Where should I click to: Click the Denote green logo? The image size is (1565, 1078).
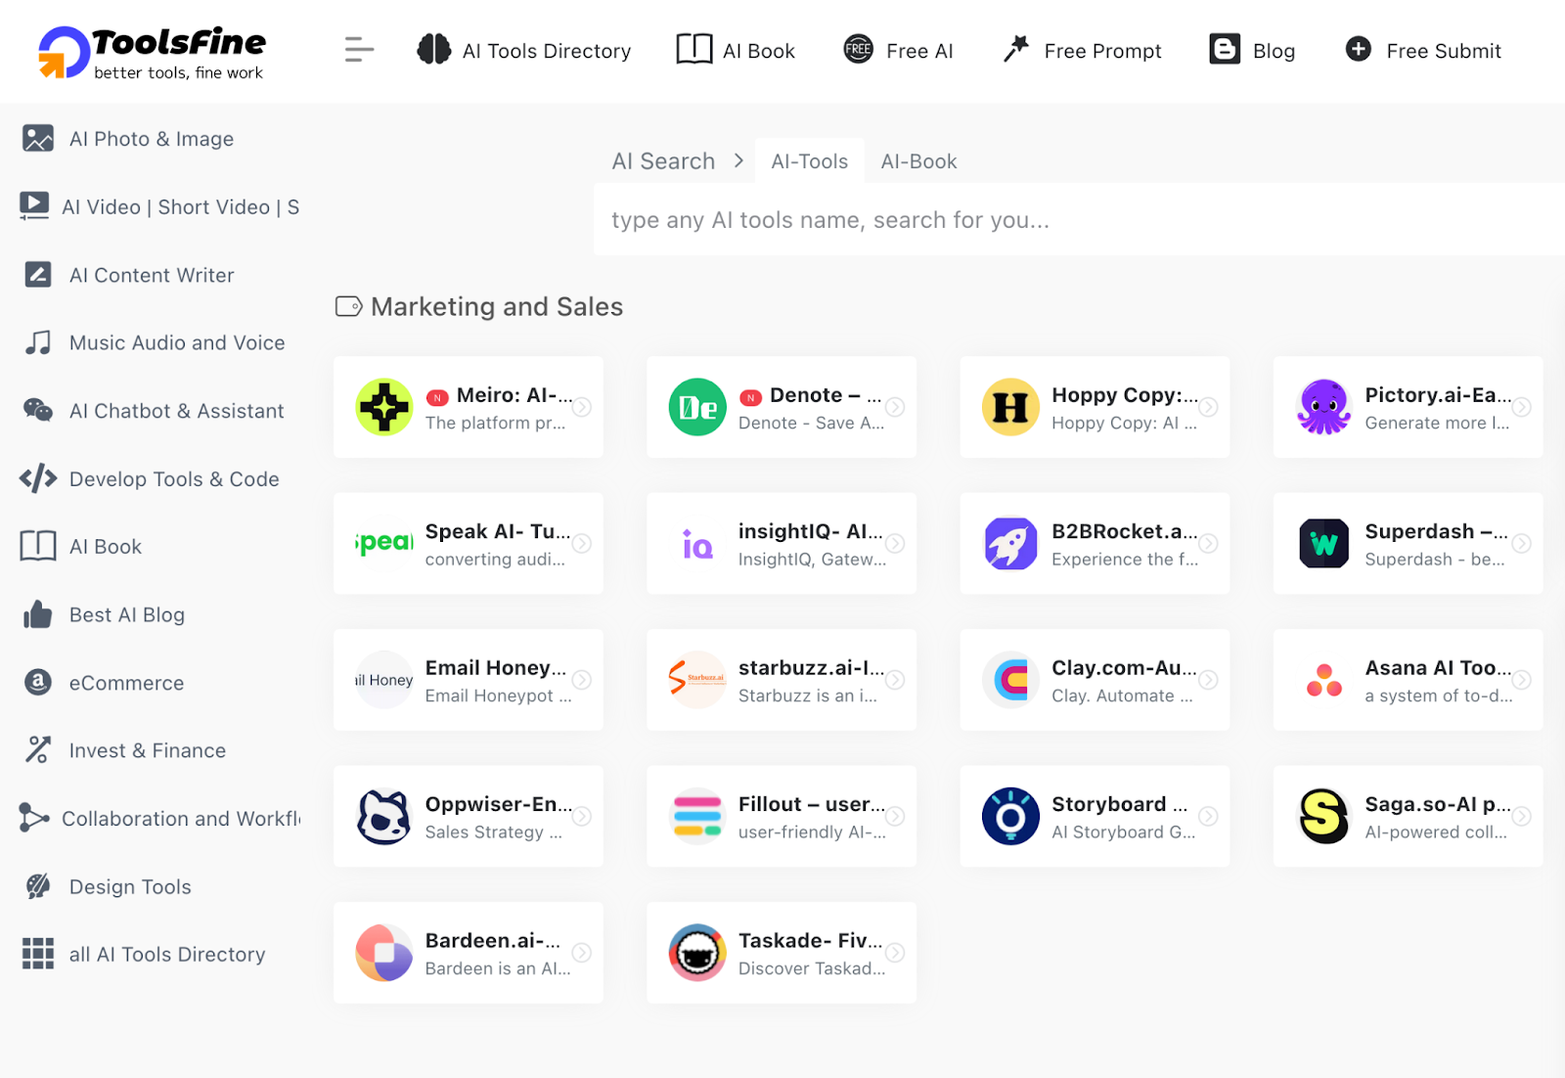(697, 407)
